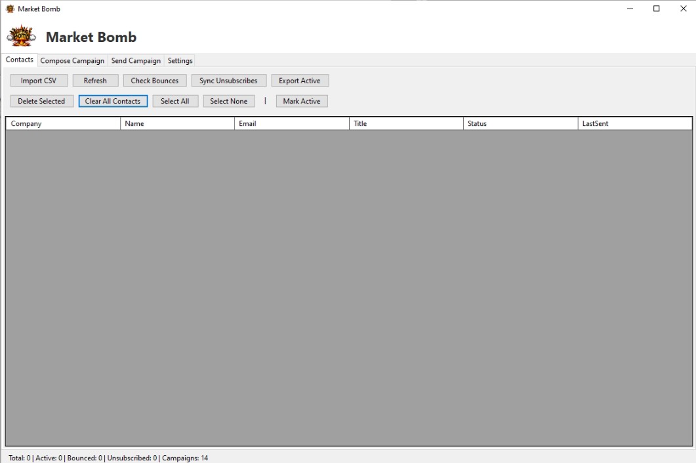Switch to the Compose Campaign tab

[x=72, y=60]
